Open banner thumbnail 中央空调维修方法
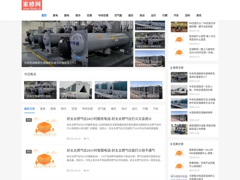Image resolution: width=240 pixels, height=180 pixels. pos(150,25)
